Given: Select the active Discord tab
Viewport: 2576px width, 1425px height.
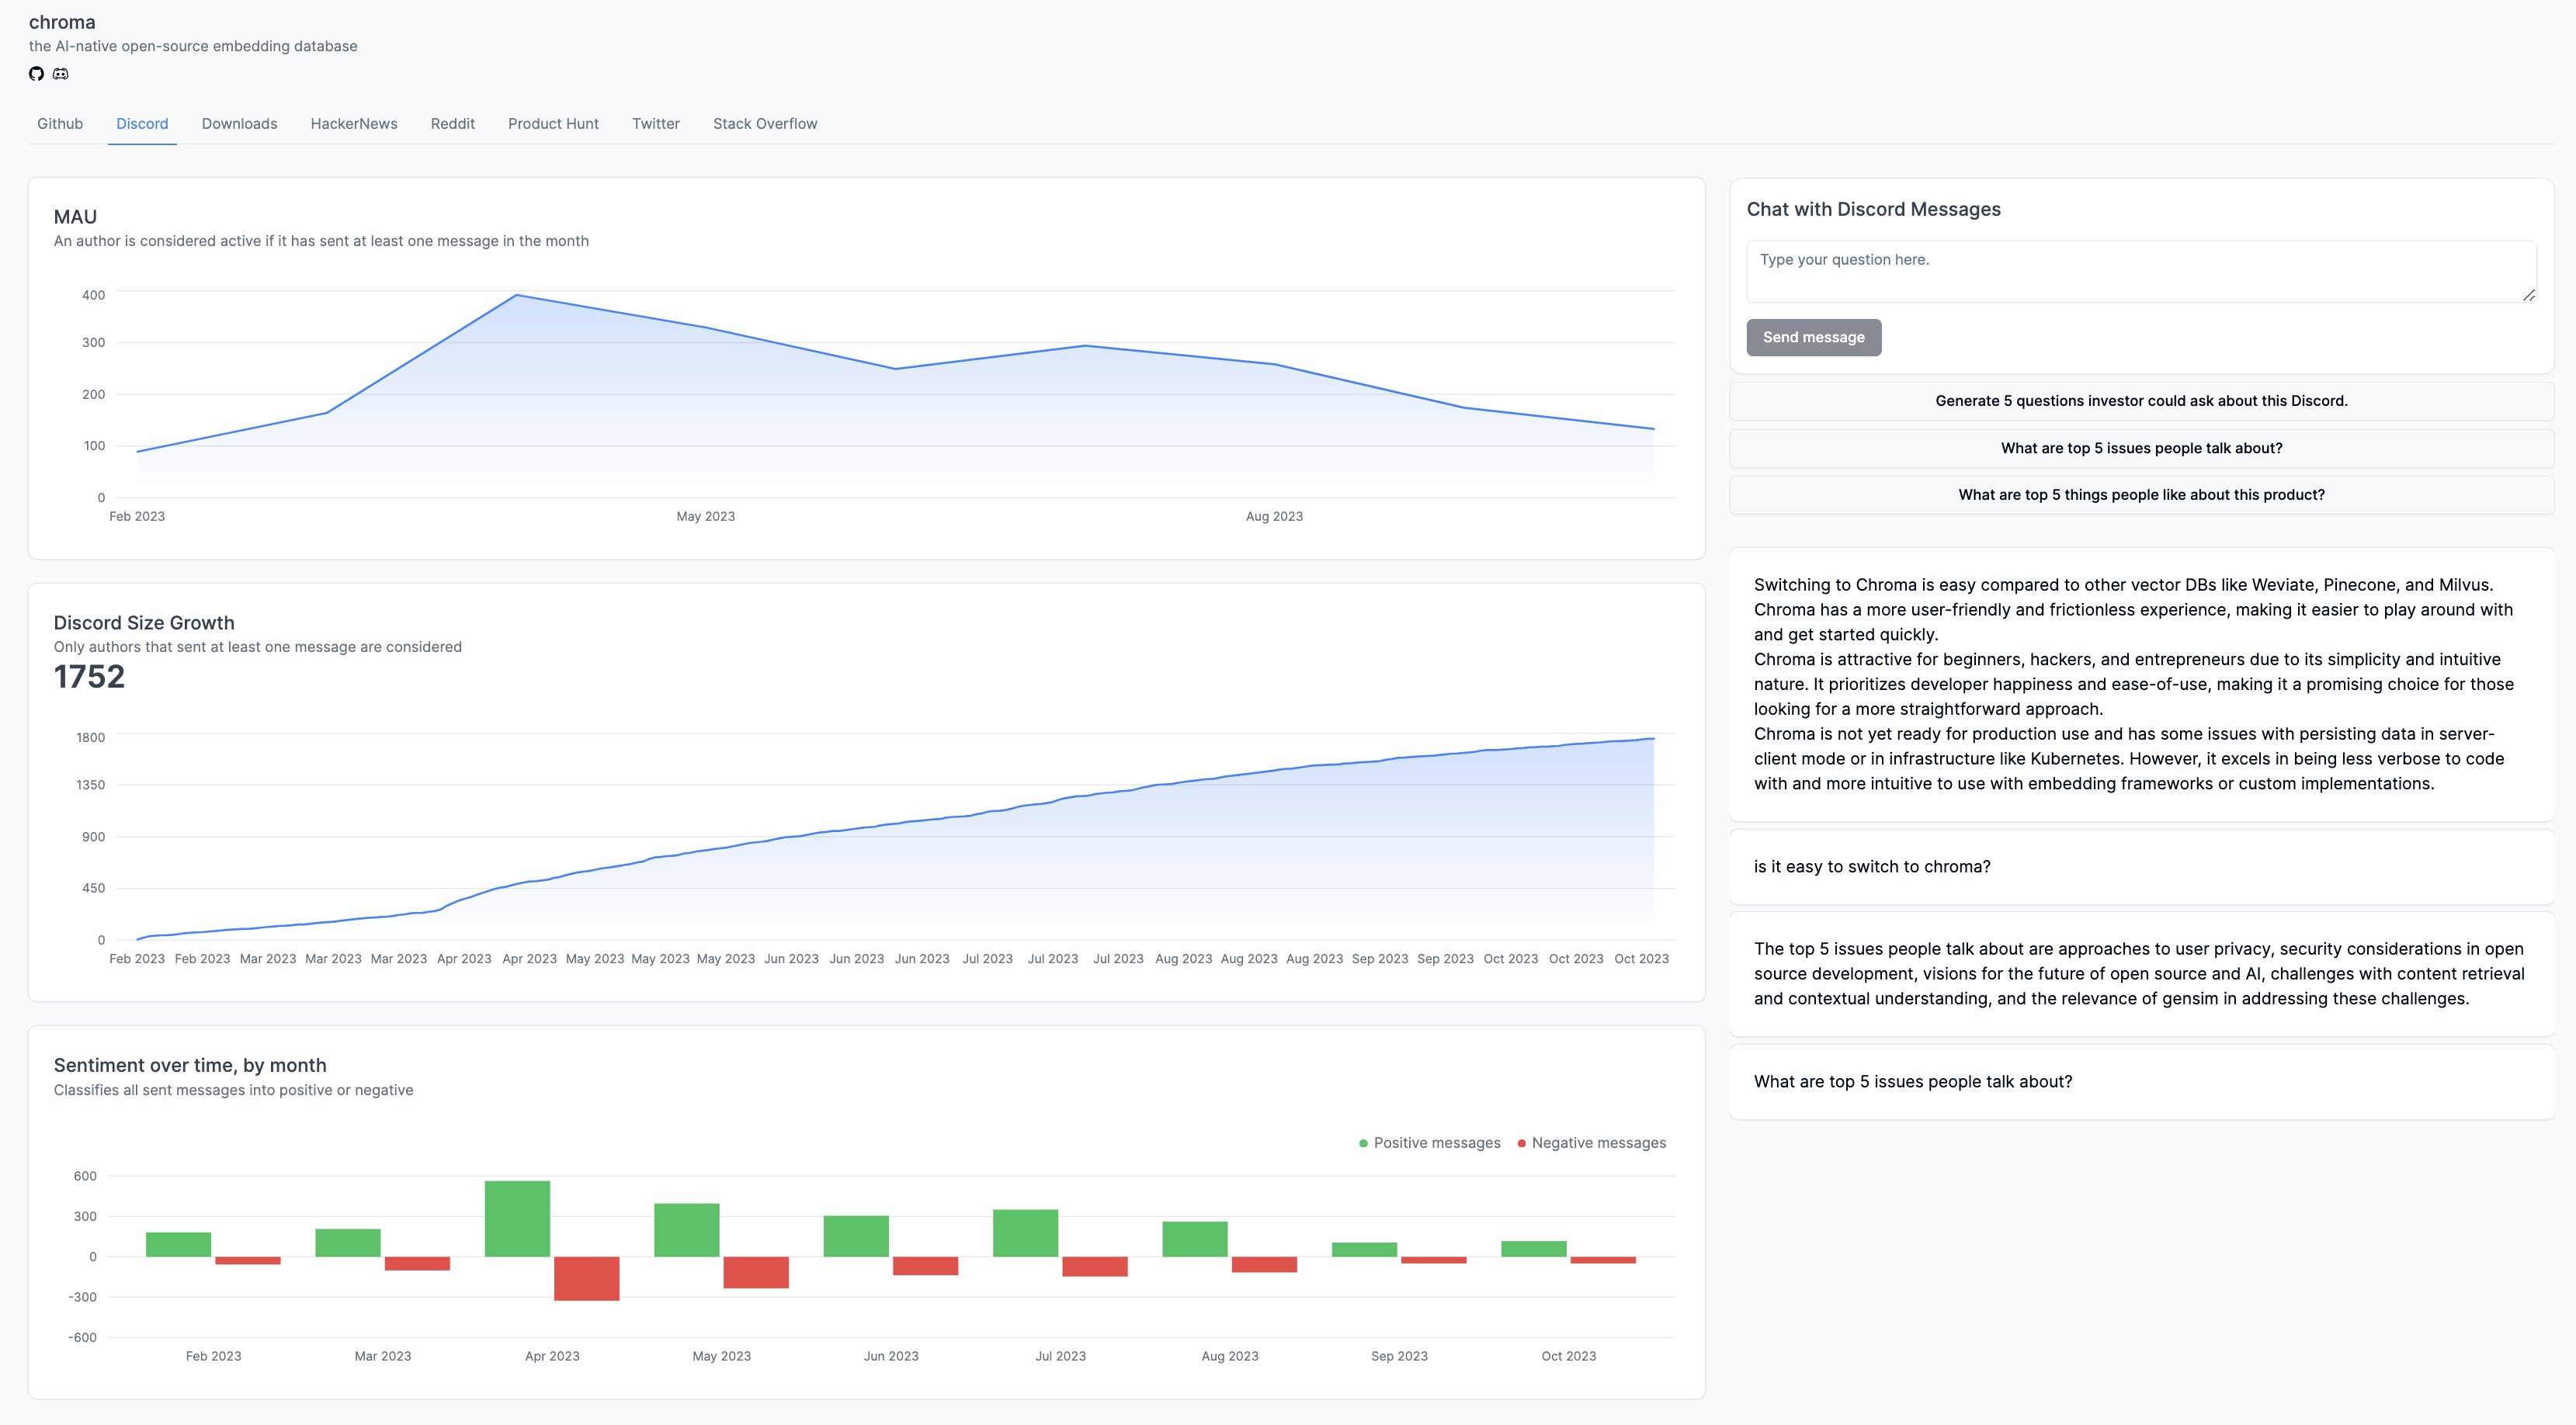Looking at the screenshot, I should click(142, 124).
